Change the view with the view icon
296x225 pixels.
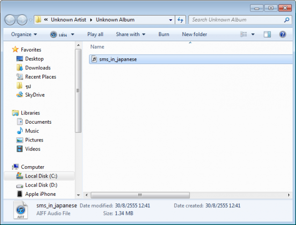coord(244,34)
